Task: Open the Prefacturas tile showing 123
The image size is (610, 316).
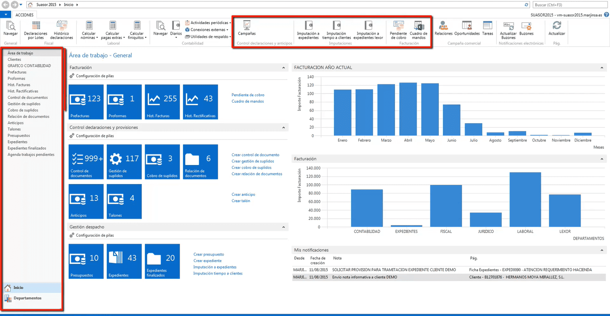Action: (x=86, y=102)
